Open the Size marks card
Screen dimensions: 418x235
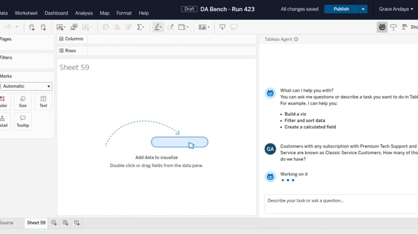point(23,102)
